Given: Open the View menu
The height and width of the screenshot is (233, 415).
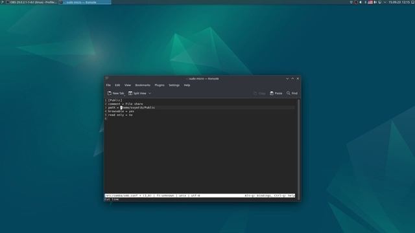Looking at the screenshot, I should coord(128,85).
